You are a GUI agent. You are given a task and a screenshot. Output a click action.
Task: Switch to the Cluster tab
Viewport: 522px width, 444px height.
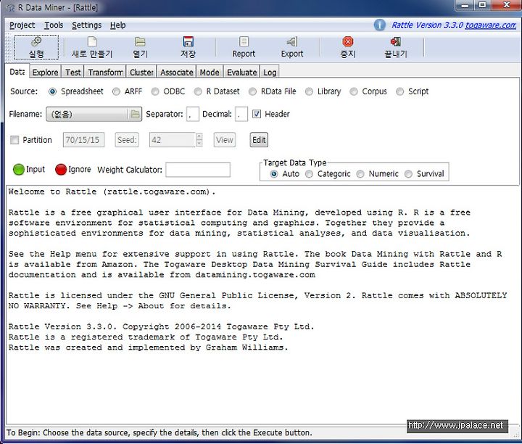141,73
